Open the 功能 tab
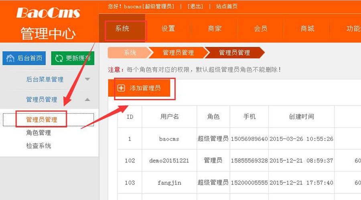Image resolution: width=361 pixels, height=200 pixels. (353, 28)
